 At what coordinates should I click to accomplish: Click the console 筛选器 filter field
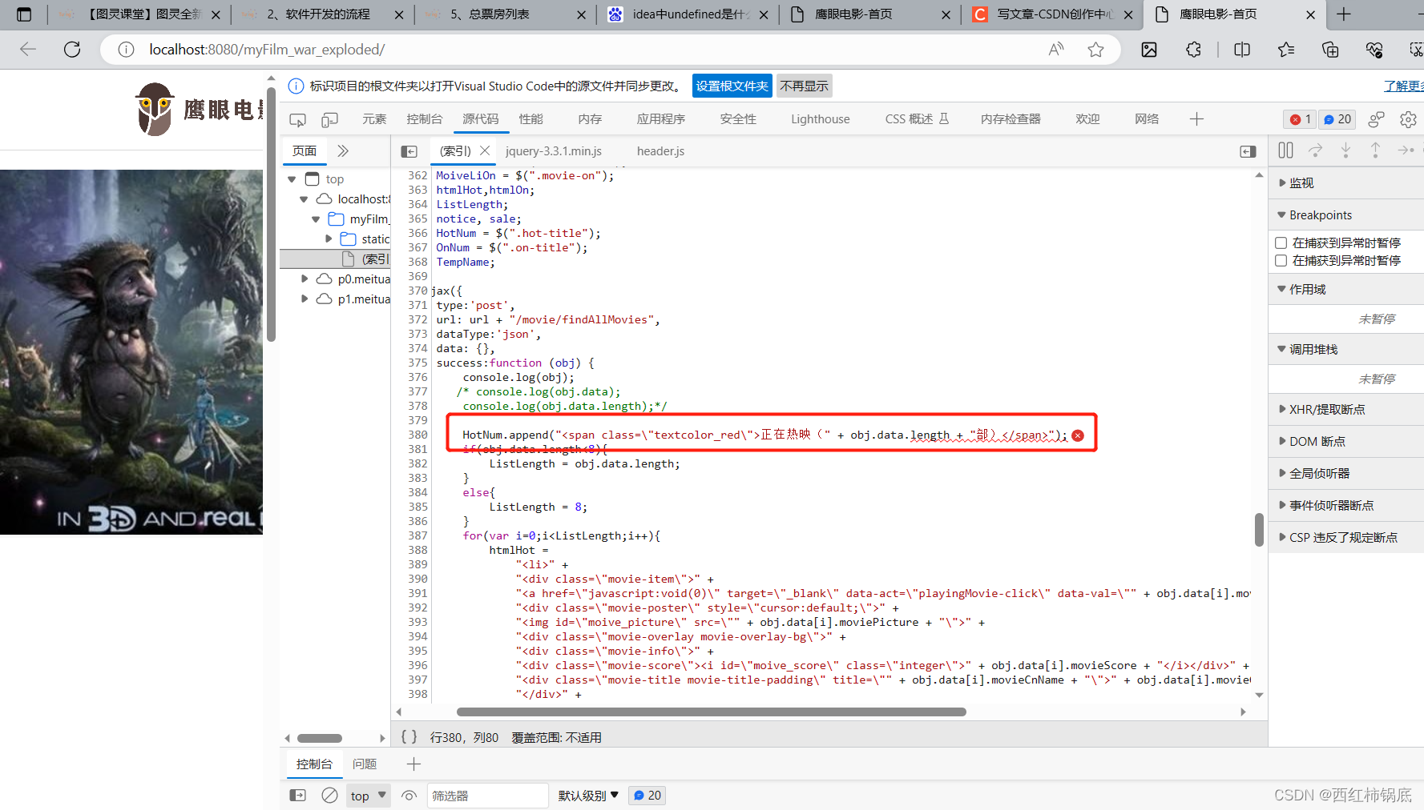(x=488, y=796)
